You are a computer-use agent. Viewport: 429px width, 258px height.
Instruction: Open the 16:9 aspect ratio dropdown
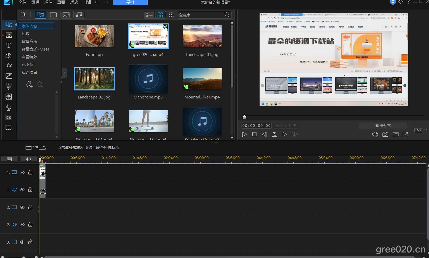click(420, 130)
